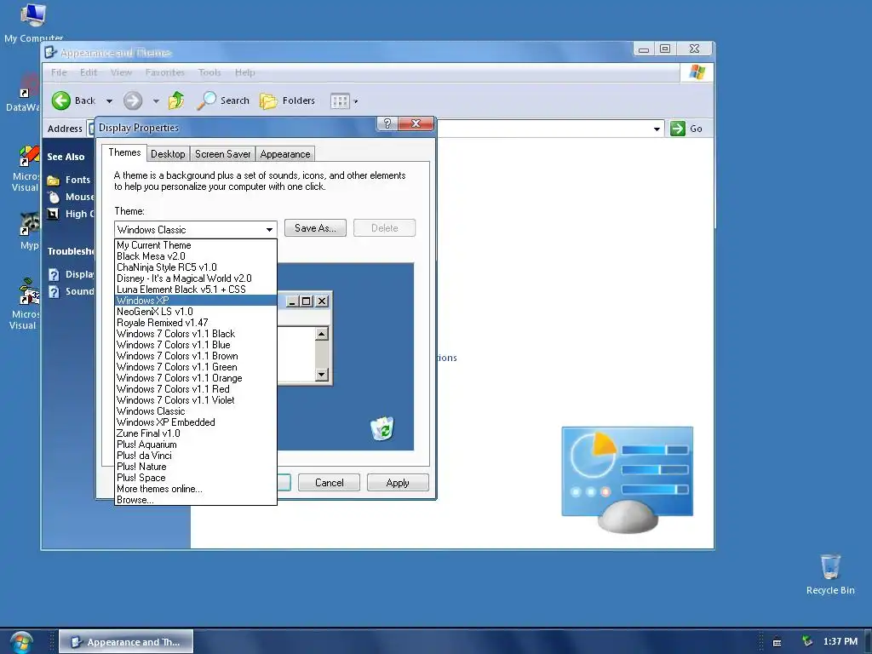Click the recycle bin in theme preview

(x=382, y=428)
